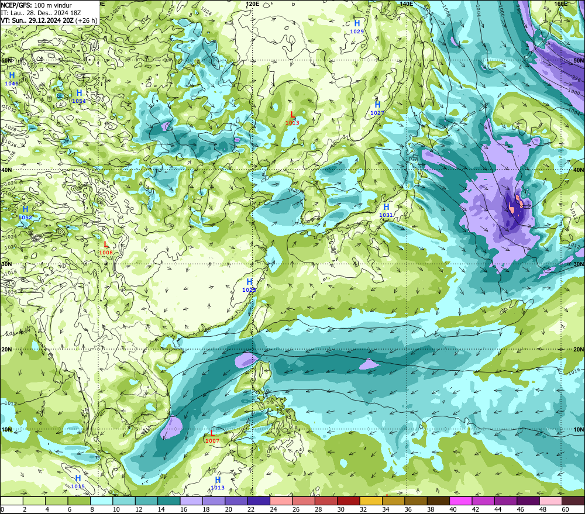Click the high pressure marker labeled 1054
This screenshot has width=585, height=514.
tap(79, 93)
